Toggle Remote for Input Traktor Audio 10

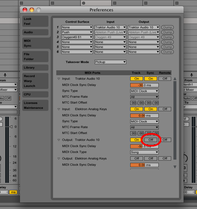[x=165, y=78]
